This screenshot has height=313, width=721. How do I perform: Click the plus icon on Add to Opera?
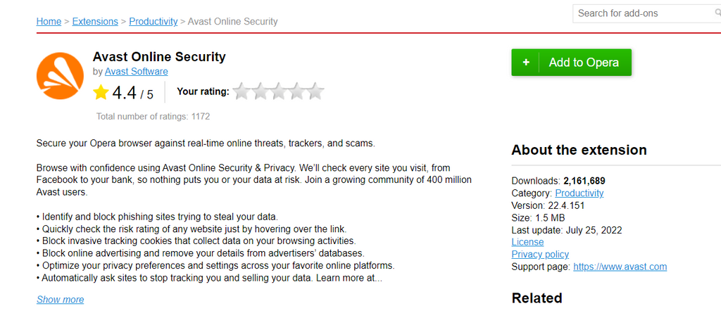(525, 63)
